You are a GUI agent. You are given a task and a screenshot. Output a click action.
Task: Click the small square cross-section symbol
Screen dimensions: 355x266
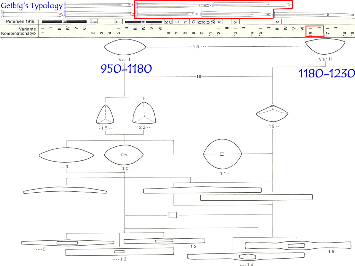pos(173,215)
